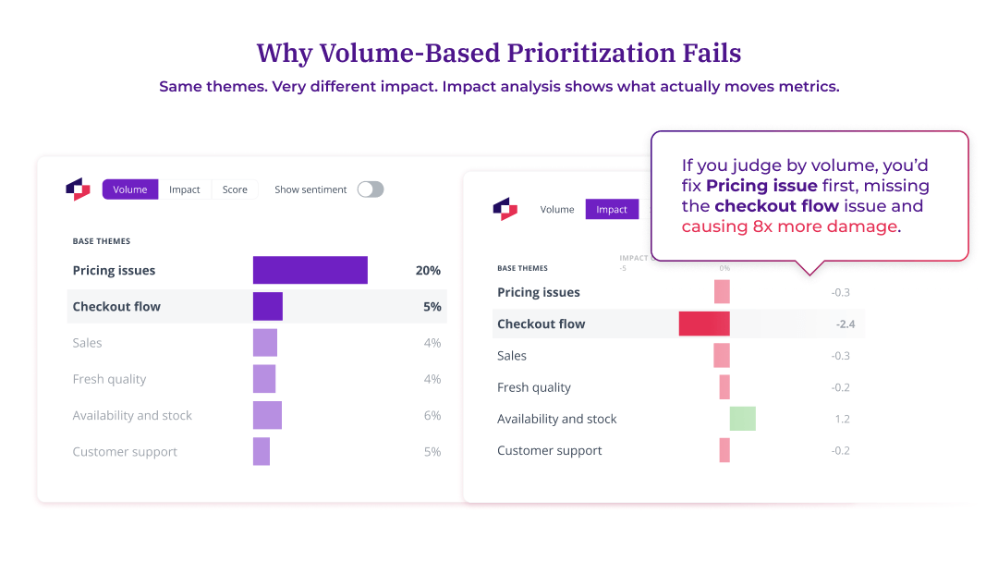Enable the Show sentiment toggle
The height and width of the screenshot is (562, 998).
pos(370,189)
